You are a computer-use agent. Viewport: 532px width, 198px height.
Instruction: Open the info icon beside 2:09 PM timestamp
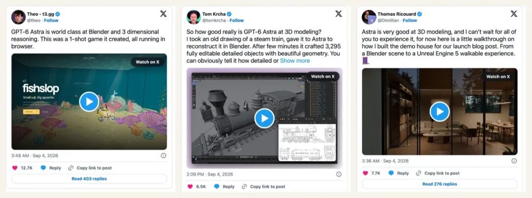pyautogui.click(x=338, y=174)
